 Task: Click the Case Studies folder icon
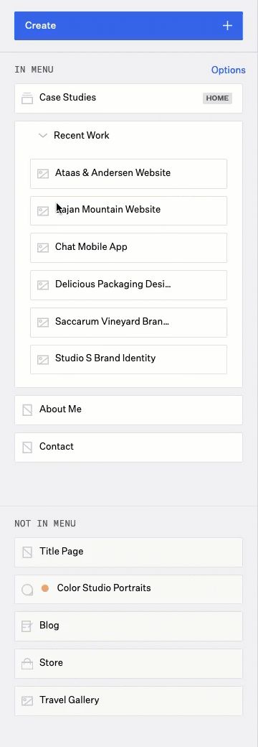click(x=27, y=98)
